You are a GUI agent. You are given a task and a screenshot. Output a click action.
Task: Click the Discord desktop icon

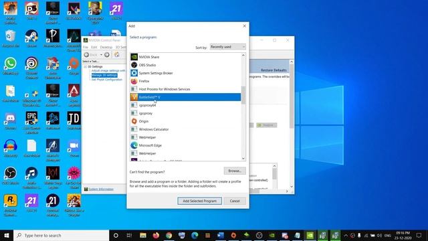[x=11, y=121]
